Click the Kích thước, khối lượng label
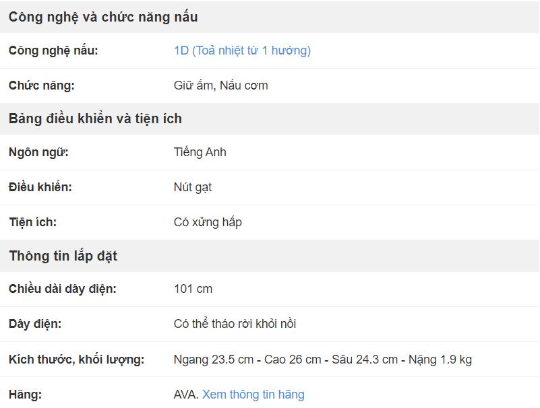540x408 pixels. [x=76, y=360]
